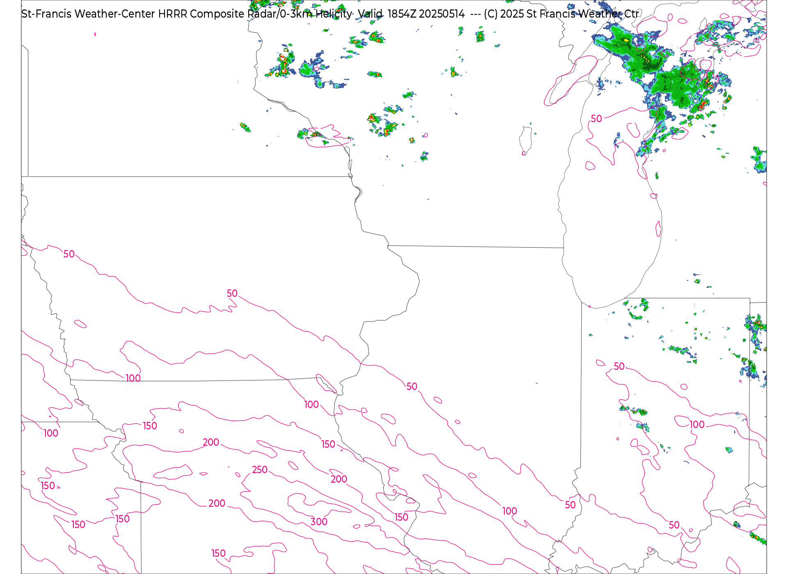
Task: Click '(C) 2025 St Francis Weather Ctr' copyright
Action: 561,14
